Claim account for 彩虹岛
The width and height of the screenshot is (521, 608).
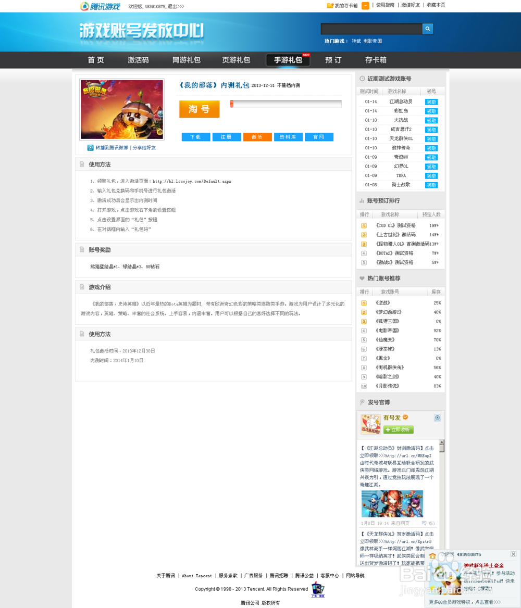431,111
